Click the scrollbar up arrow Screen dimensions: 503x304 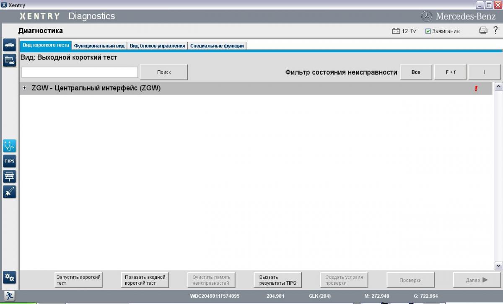pos(498,87)
